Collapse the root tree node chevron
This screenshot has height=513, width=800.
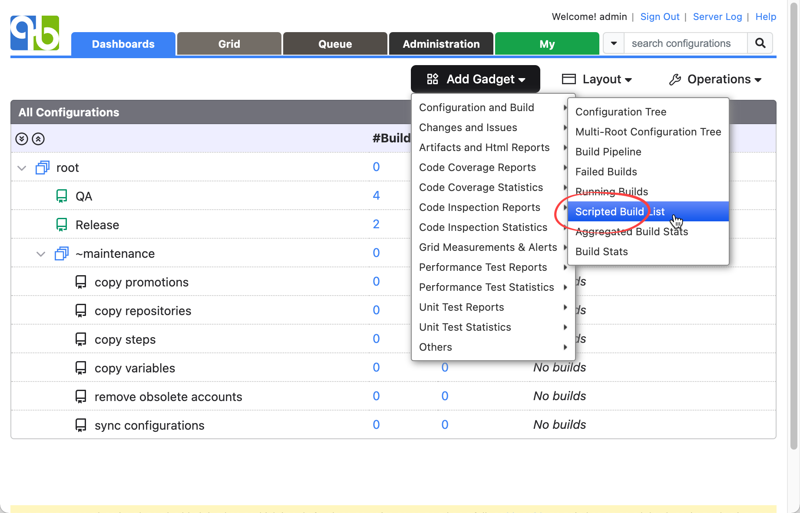coord(22,168)
